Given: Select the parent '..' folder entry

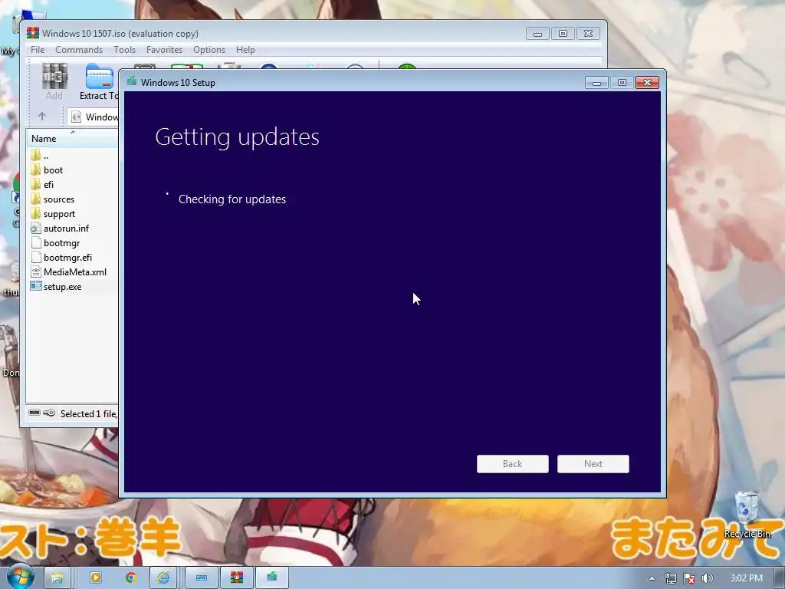Looking at the screenshot, I should [45, 156].
